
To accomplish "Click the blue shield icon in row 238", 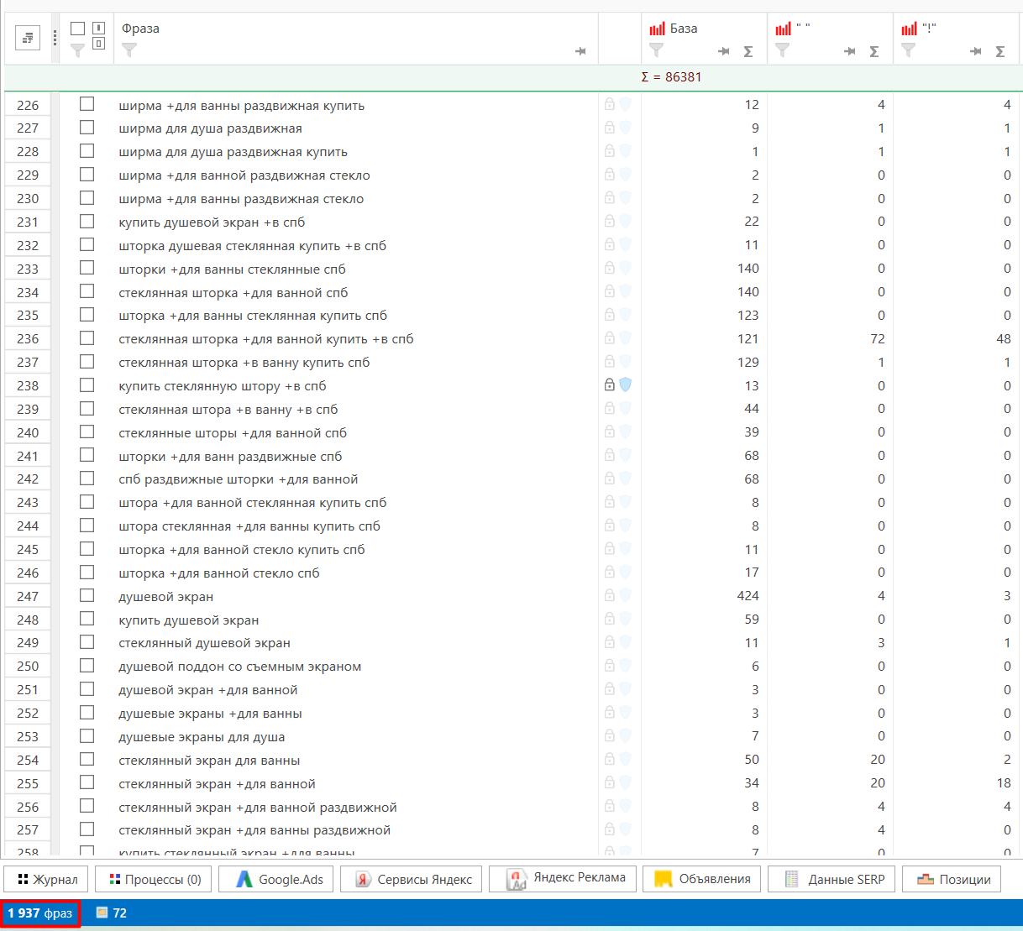I will coord(626,384).
